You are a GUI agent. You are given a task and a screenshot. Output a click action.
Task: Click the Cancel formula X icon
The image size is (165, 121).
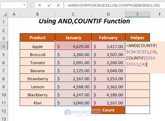(x=40, y=5)
